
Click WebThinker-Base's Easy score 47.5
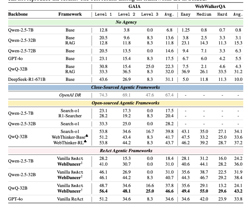[185, 137]
